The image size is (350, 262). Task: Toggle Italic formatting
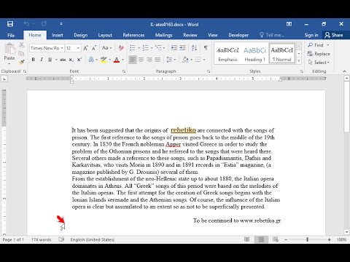tap(42, 60)
